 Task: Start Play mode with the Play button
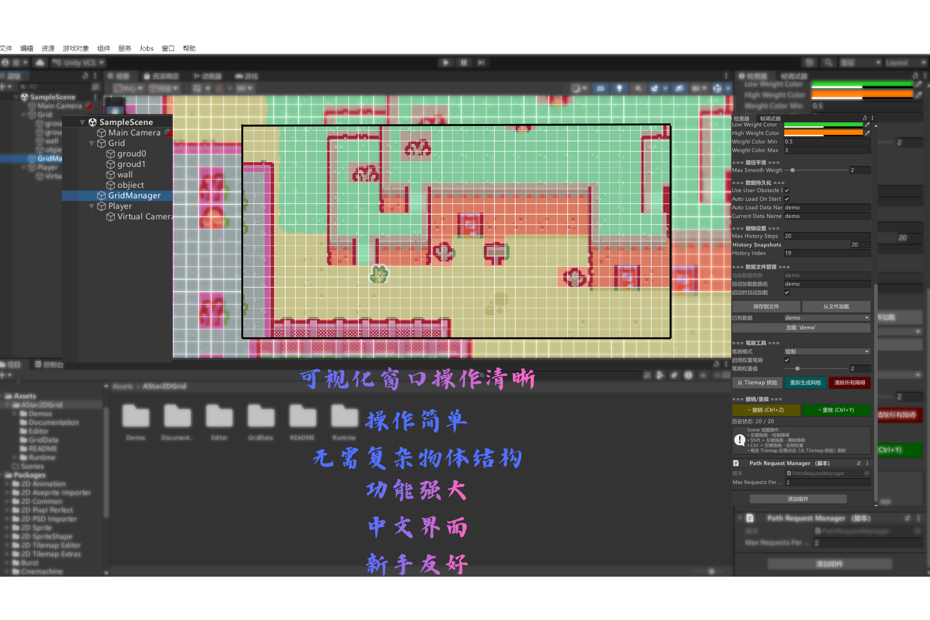(x=445, y=62)
